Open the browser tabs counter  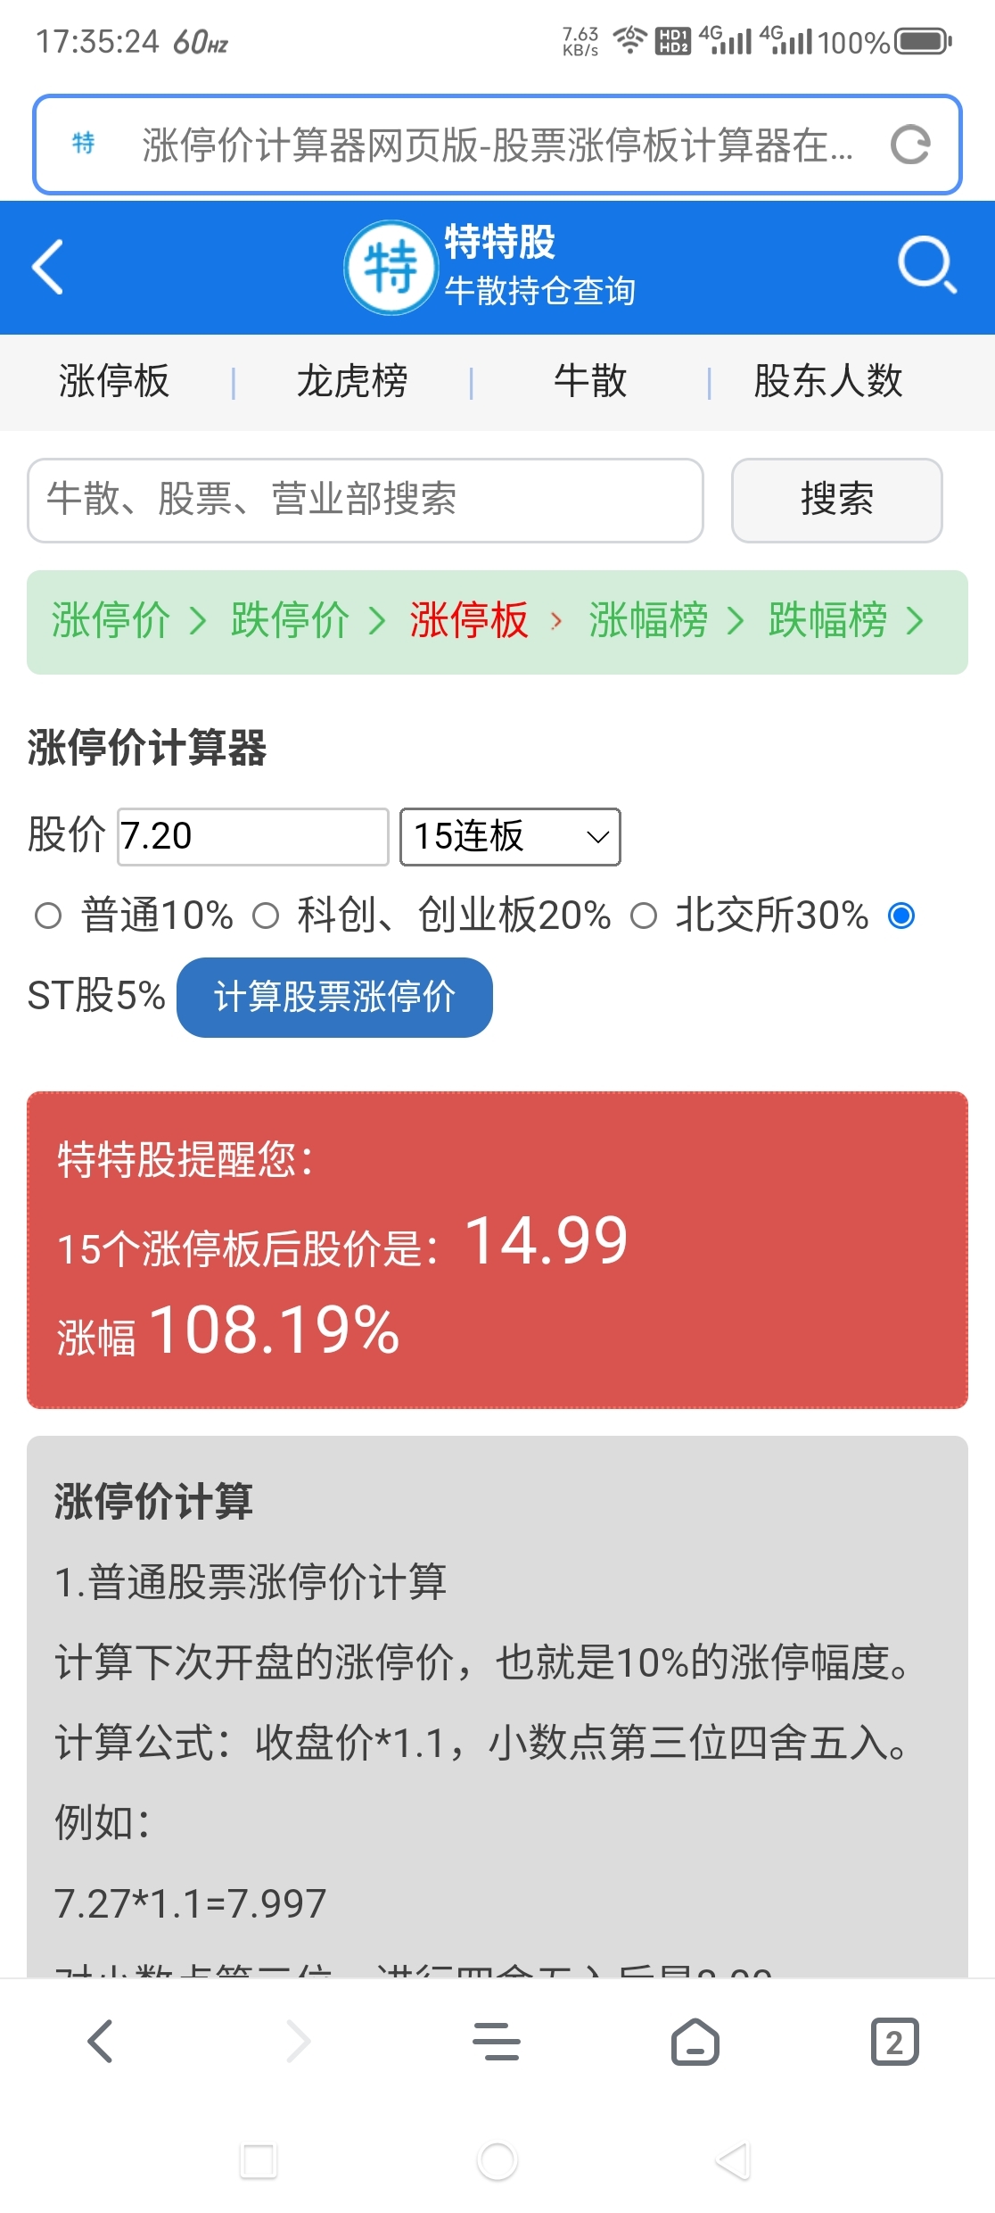pos(894,2041)
